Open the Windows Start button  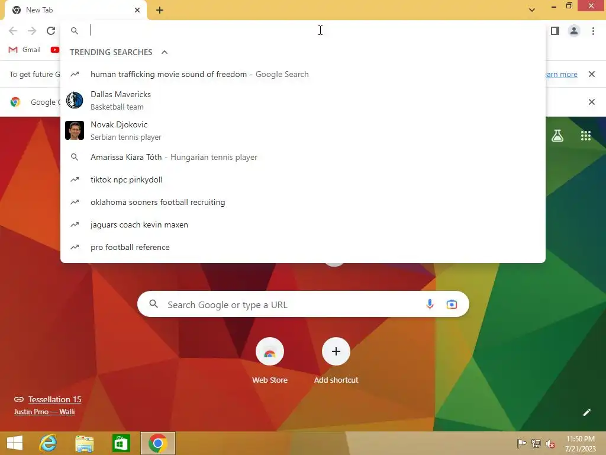click(15, 443)
